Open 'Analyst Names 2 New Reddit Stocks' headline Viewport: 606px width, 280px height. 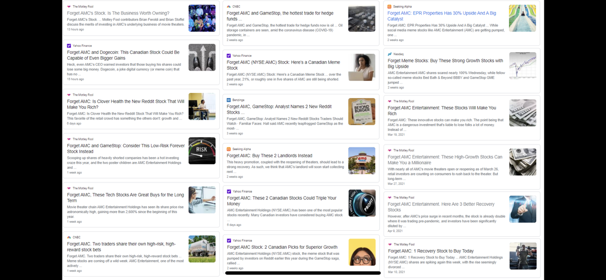[x=279, y=109]
